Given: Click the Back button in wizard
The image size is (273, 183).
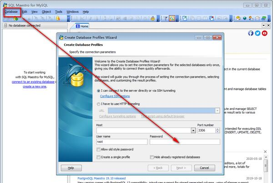Looking at the screenshot, I should [158, 168].
